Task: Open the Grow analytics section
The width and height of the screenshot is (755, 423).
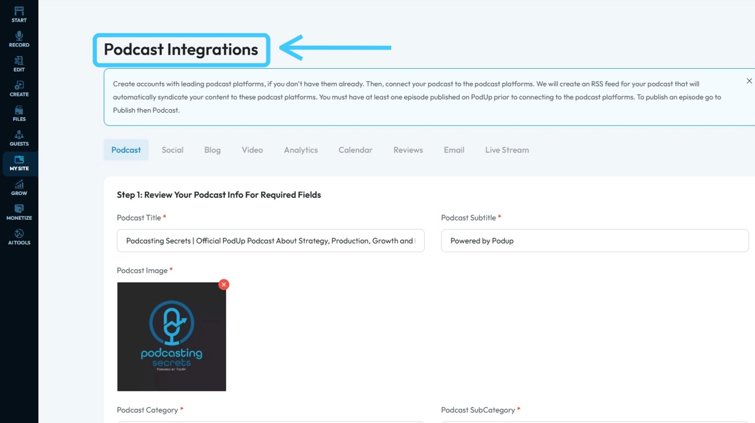Action: pos(19,188)
